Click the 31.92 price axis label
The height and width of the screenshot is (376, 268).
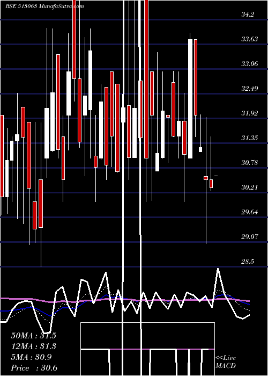coord(250,113)
